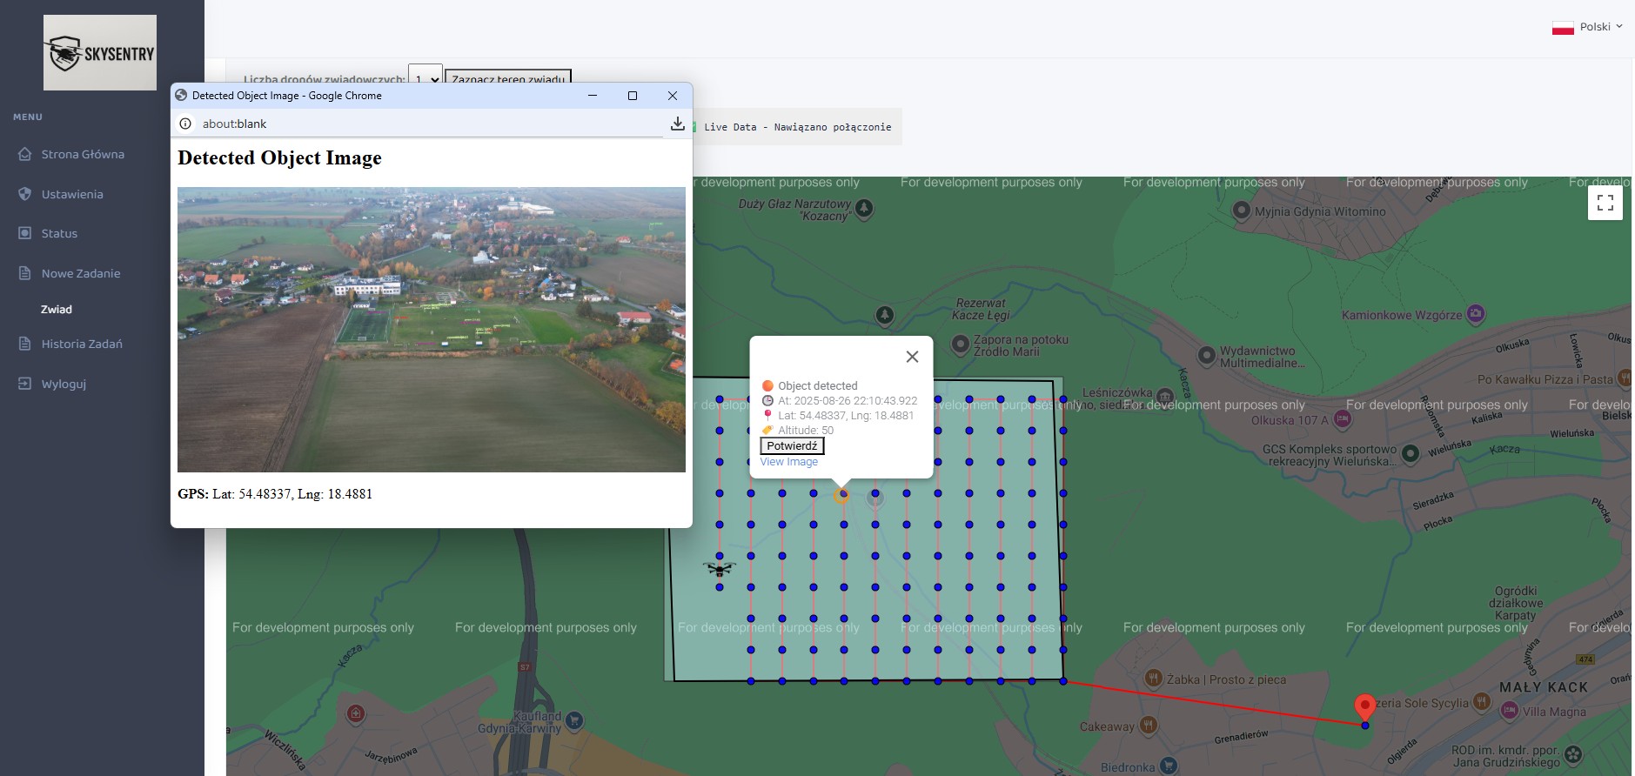Click ROD im. kmdr. Grudzińskiego pin
Image resolution: width=1635 pixels, height=776 pixels.
[1572, 754]
